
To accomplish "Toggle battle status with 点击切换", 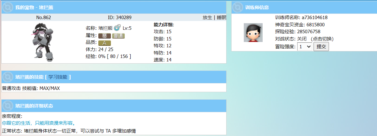I will pos(322,39).
